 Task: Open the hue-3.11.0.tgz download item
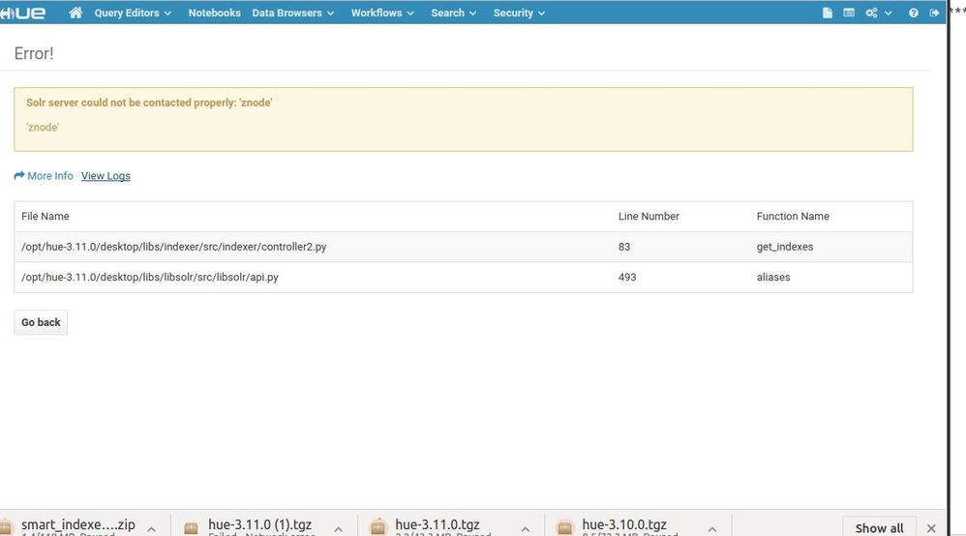click(x=432, y=526)
